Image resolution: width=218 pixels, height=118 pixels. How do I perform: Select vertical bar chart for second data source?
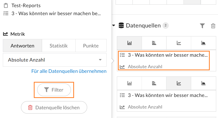tap(130, 83)
